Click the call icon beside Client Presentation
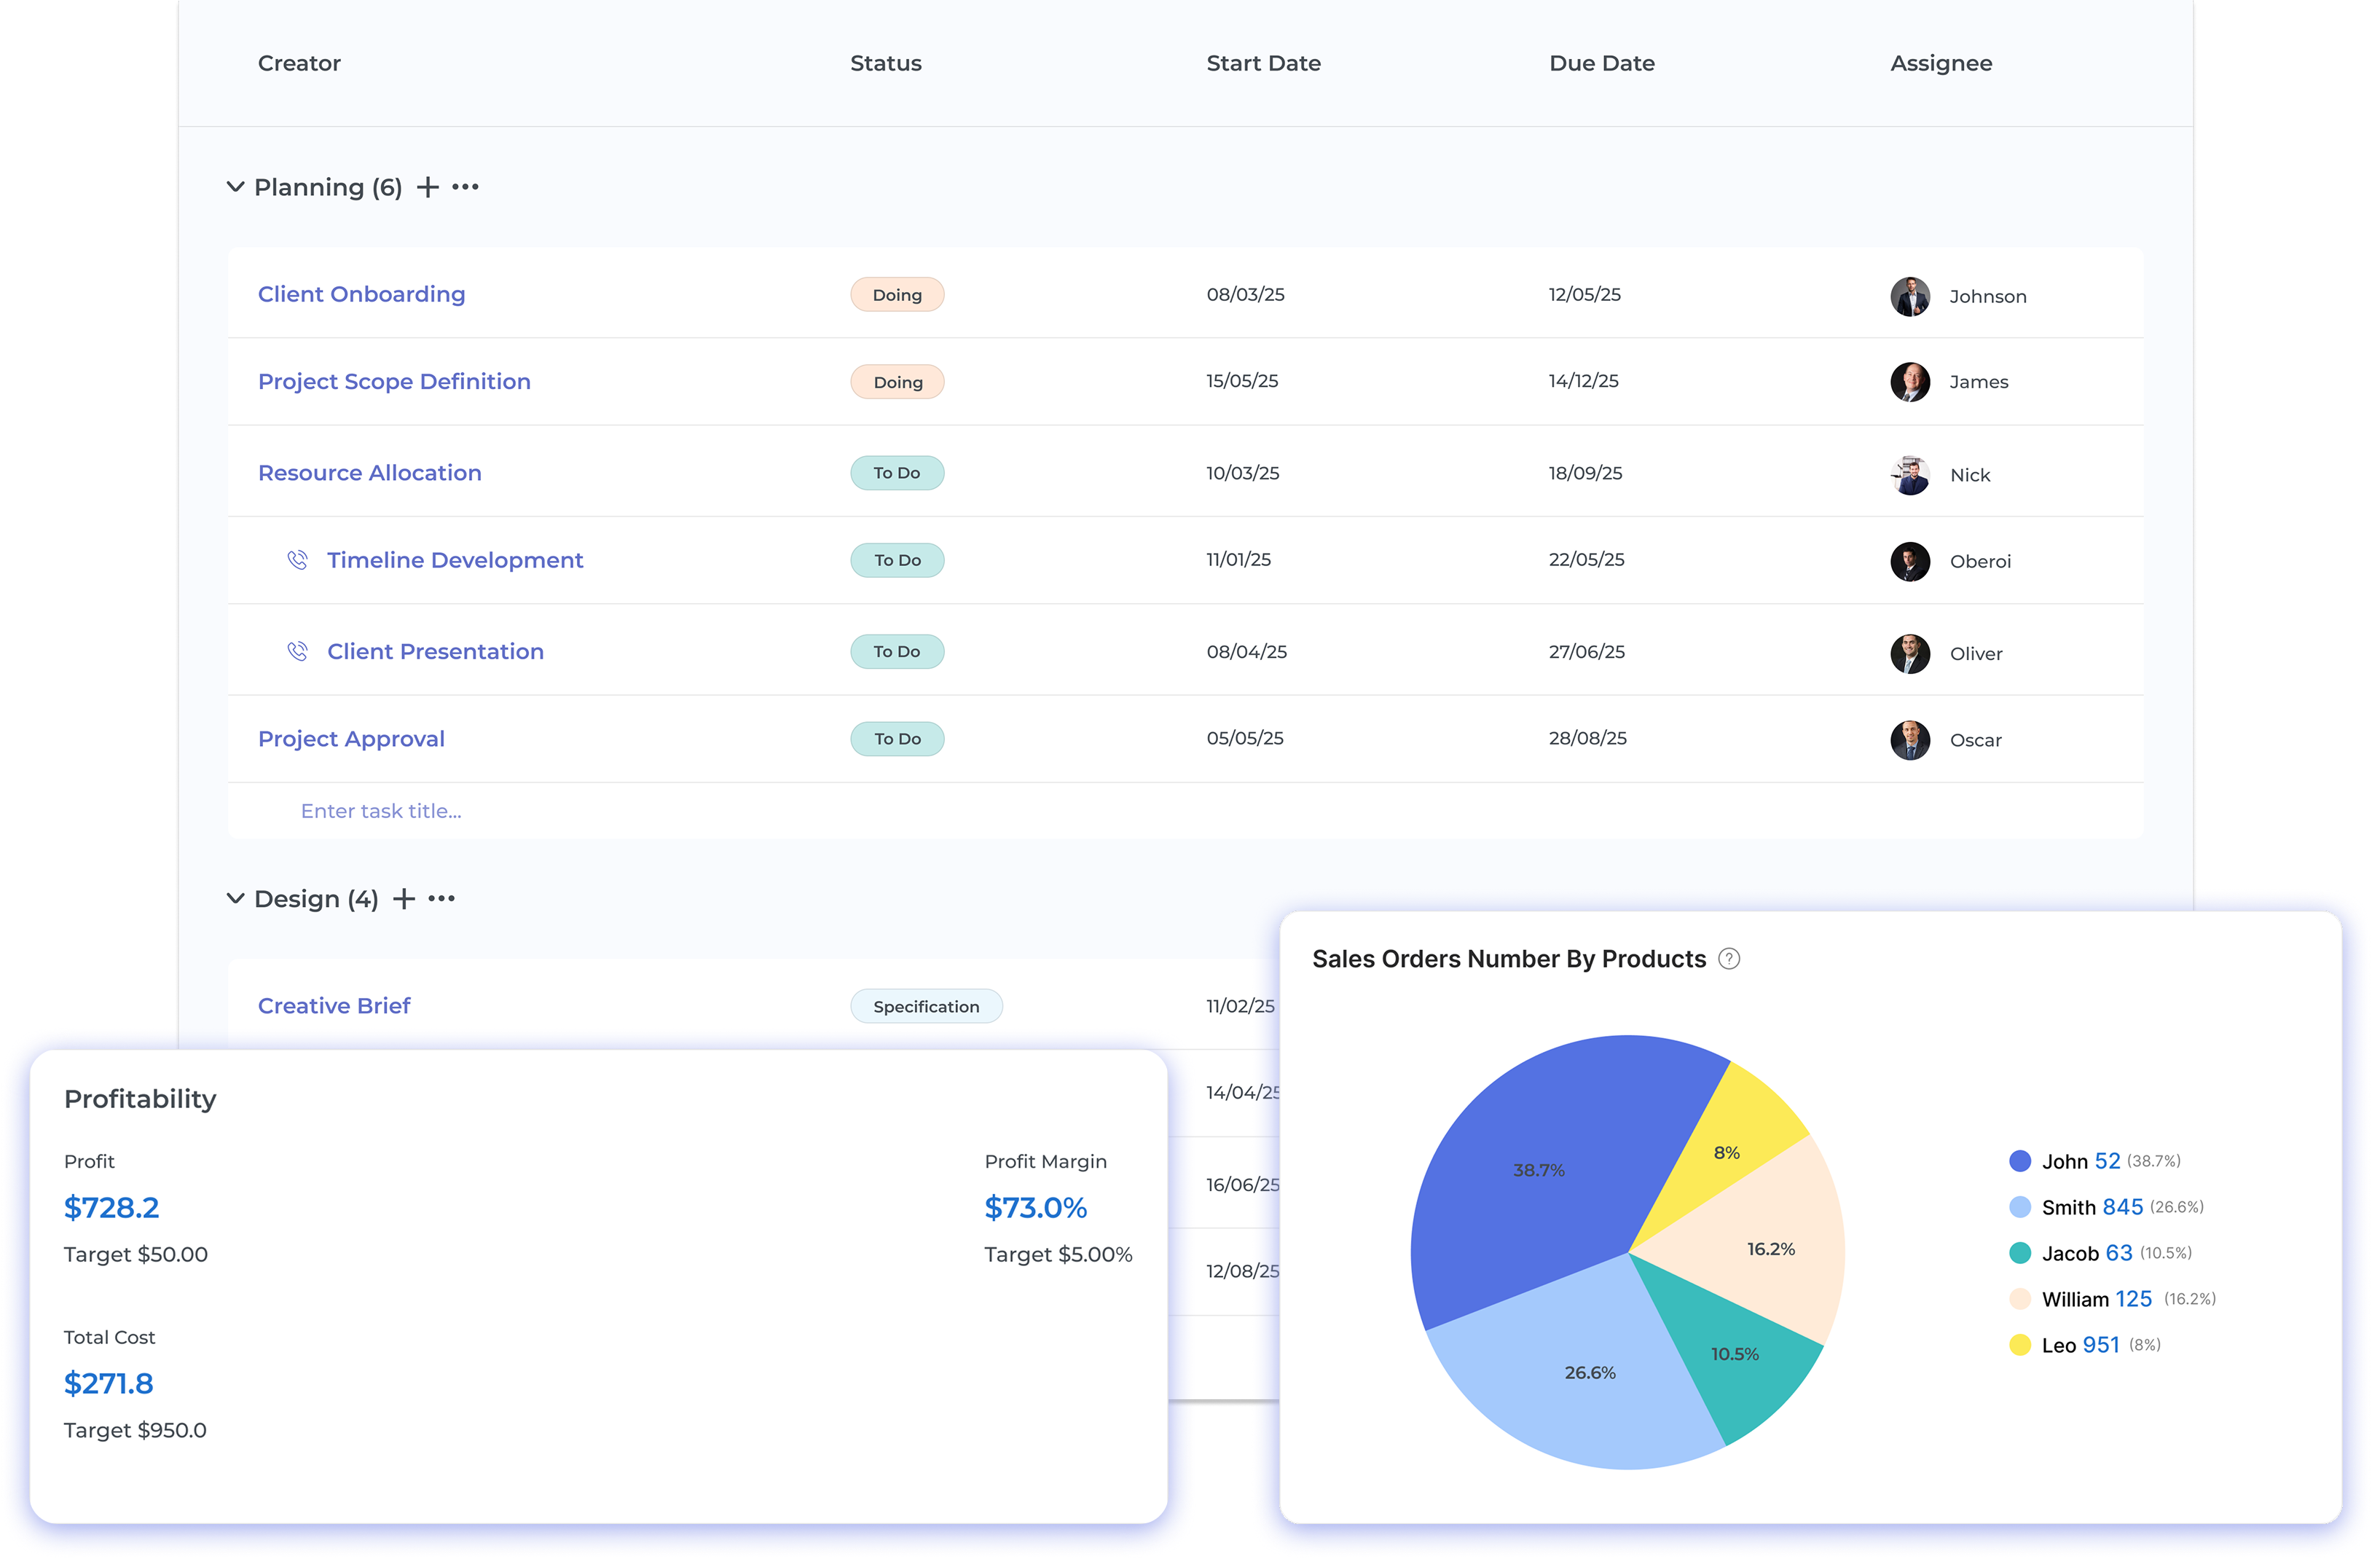Screen dimensions: 2372x1559 point(298,651)
